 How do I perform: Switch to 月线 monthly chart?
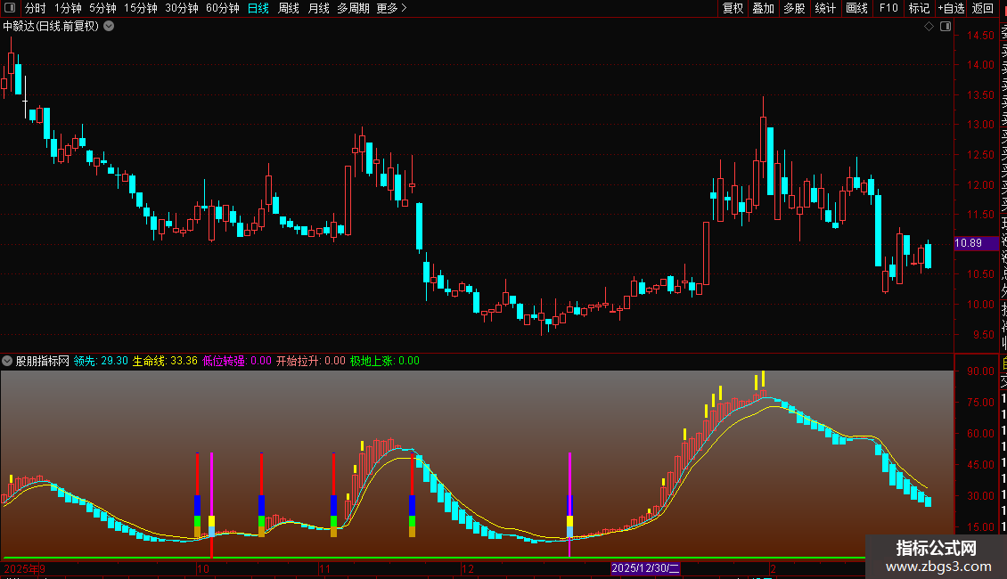click(x=318, y=8)
